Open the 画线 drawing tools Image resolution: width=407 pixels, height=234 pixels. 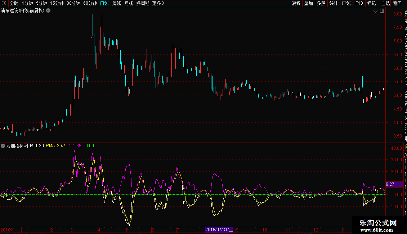346,3
